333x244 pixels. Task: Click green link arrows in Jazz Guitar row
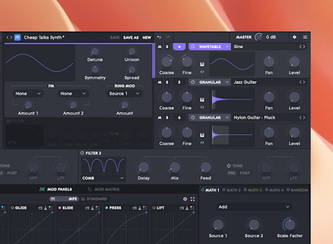[202, 108]
